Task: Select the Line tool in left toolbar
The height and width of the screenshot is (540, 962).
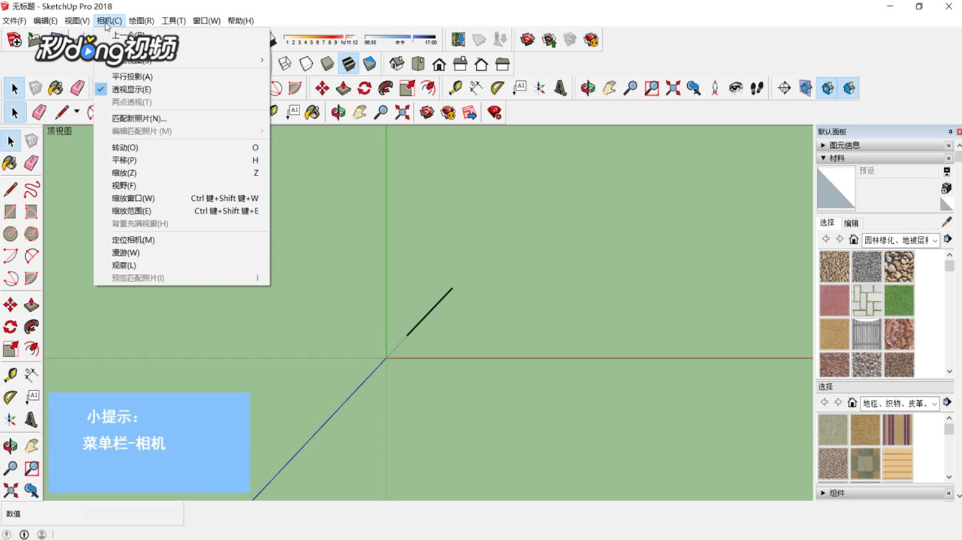Action: point(10,189)
